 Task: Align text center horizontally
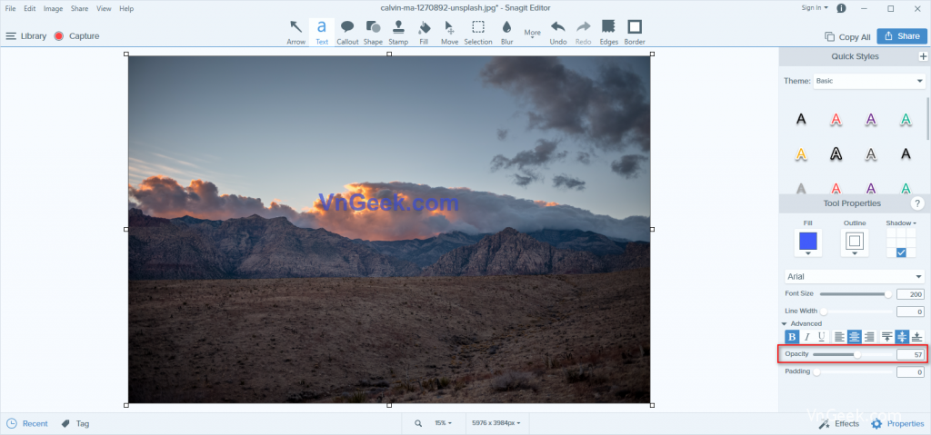[x=855, y=337]
